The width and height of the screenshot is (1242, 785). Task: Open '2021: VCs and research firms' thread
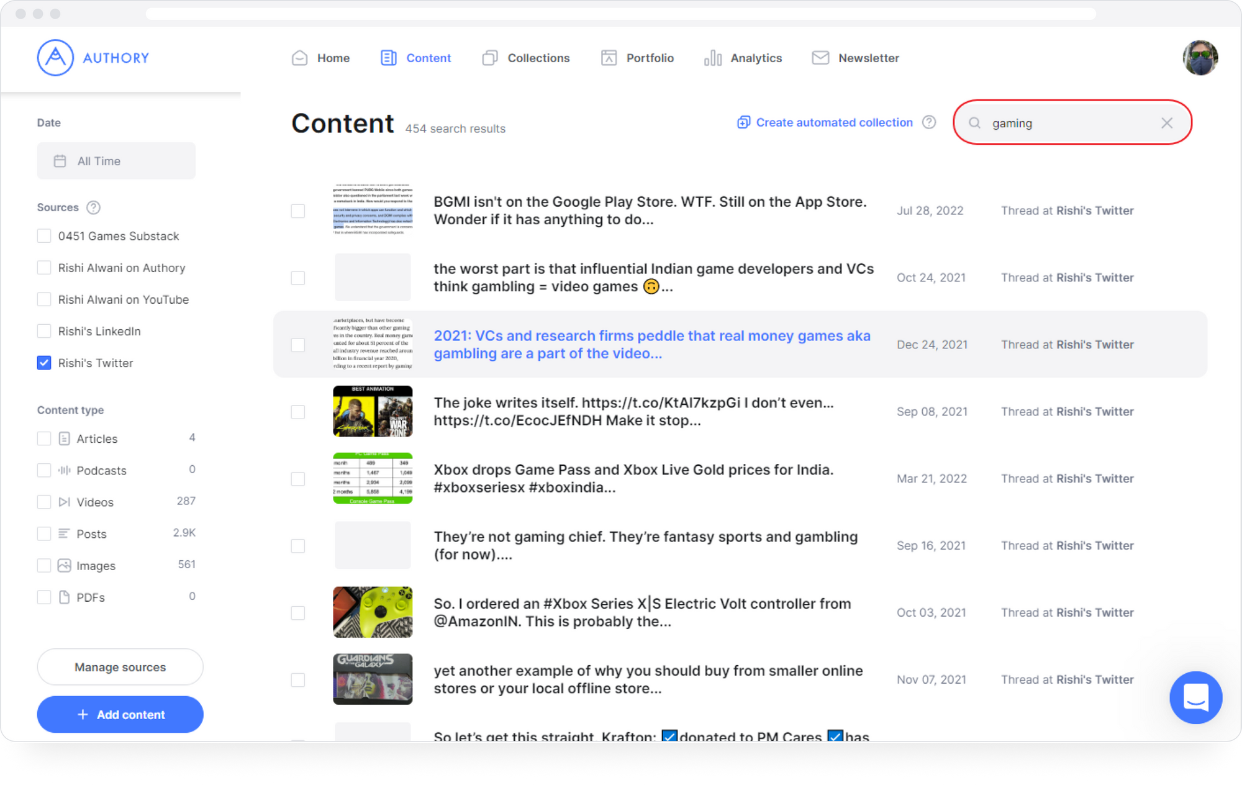coord(652,345)
